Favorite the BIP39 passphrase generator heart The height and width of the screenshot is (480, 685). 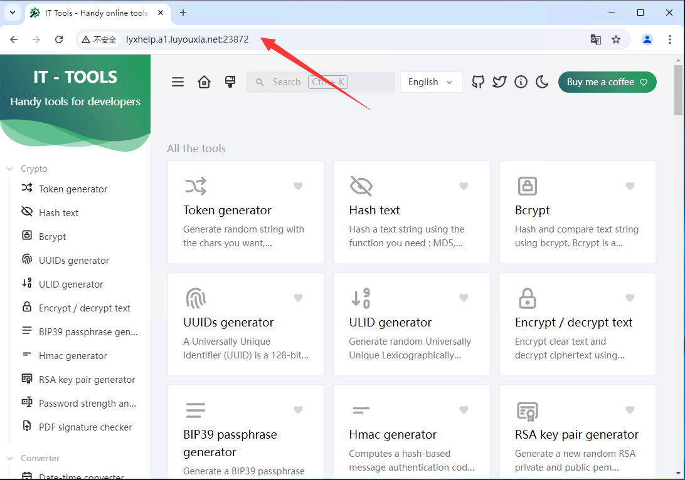tap(298, 410)
